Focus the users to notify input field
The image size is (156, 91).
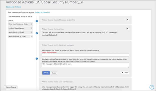85,55
